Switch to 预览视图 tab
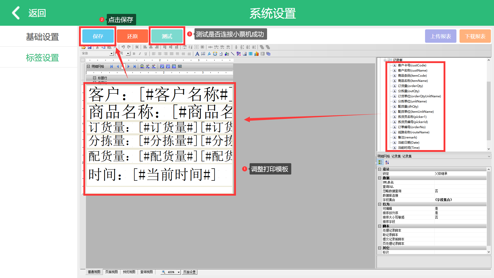 click(x=129, y=272)
